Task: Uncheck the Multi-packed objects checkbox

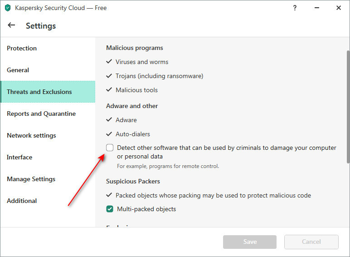Action: (x=110, y=209)
